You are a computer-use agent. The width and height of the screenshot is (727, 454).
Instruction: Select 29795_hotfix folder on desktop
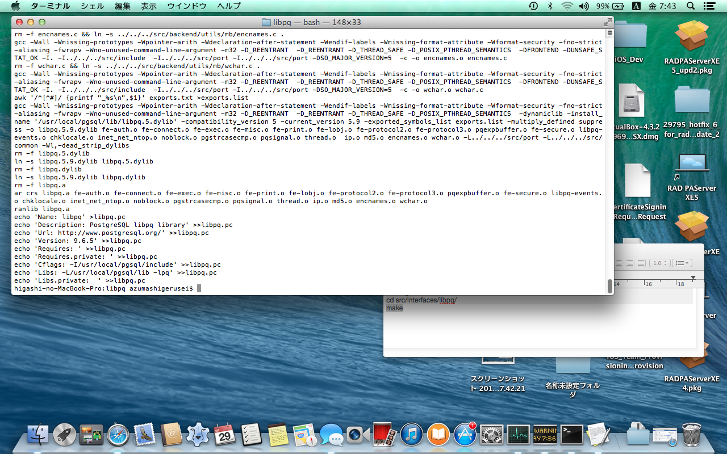coord(691,112)
